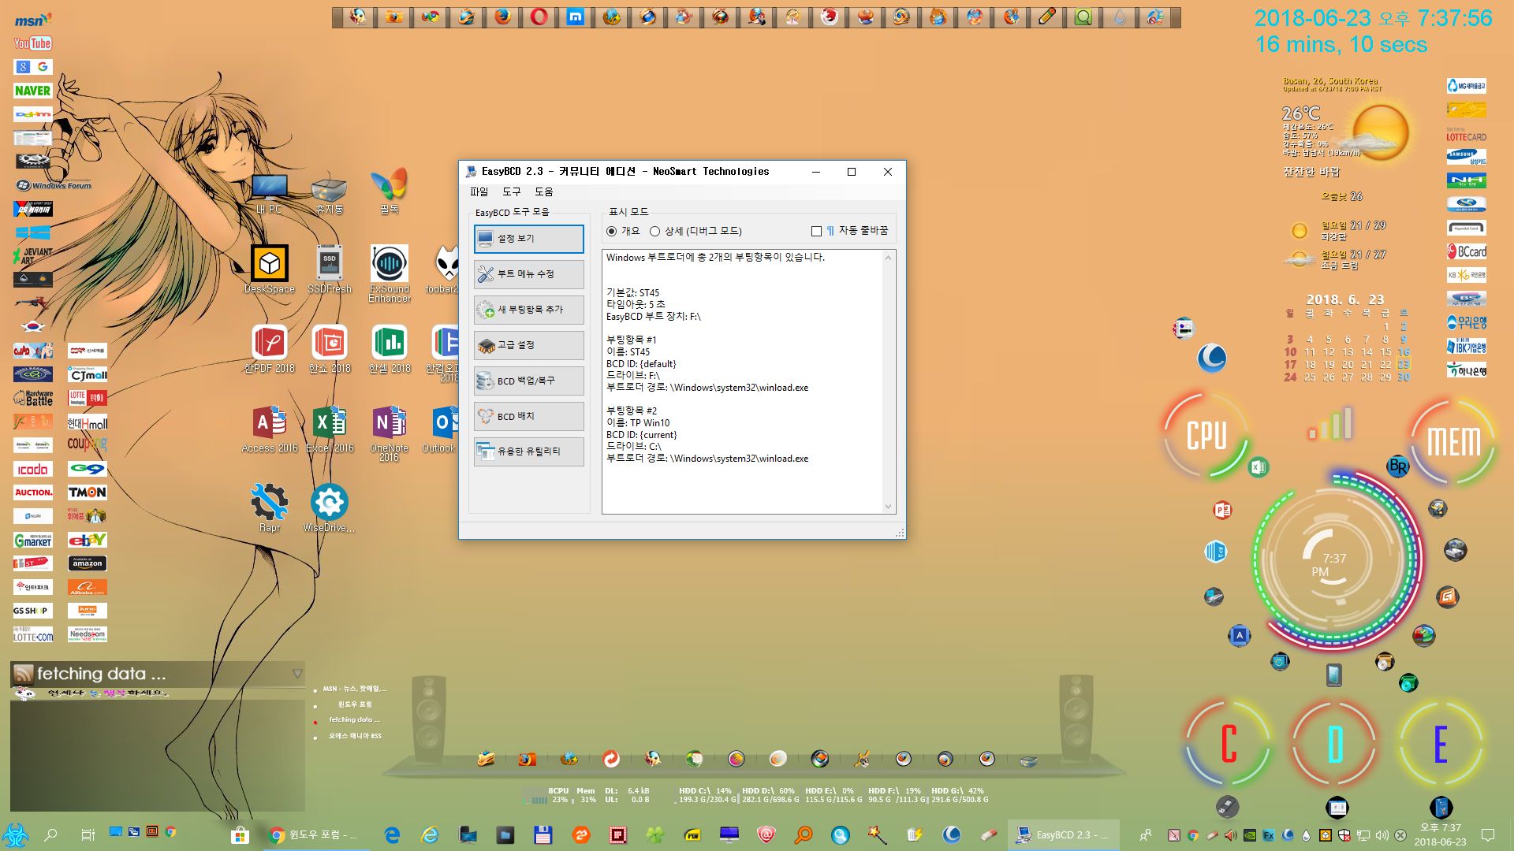The height and width of the screenshot is (851, 1514).
Task: Switch to EasyBCD 2.3 taskbar button
Action: (x=1063, y=834)
